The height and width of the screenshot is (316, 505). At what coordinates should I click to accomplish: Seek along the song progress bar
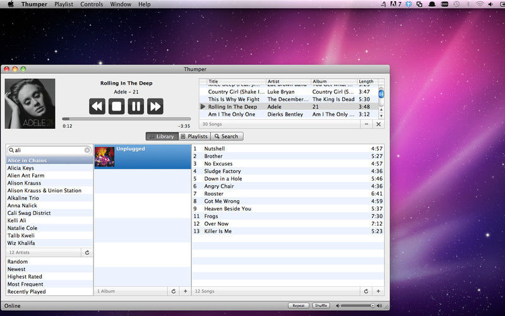coord(126,119)
